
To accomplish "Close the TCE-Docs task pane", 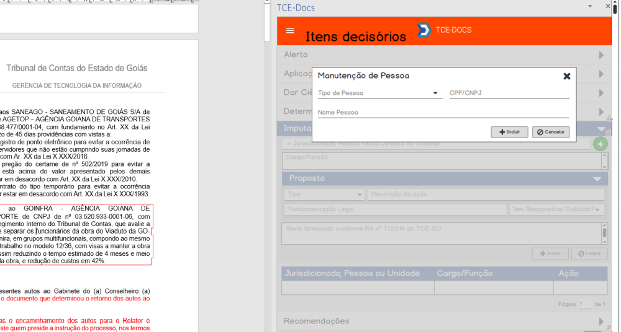I will click(608, 6).
